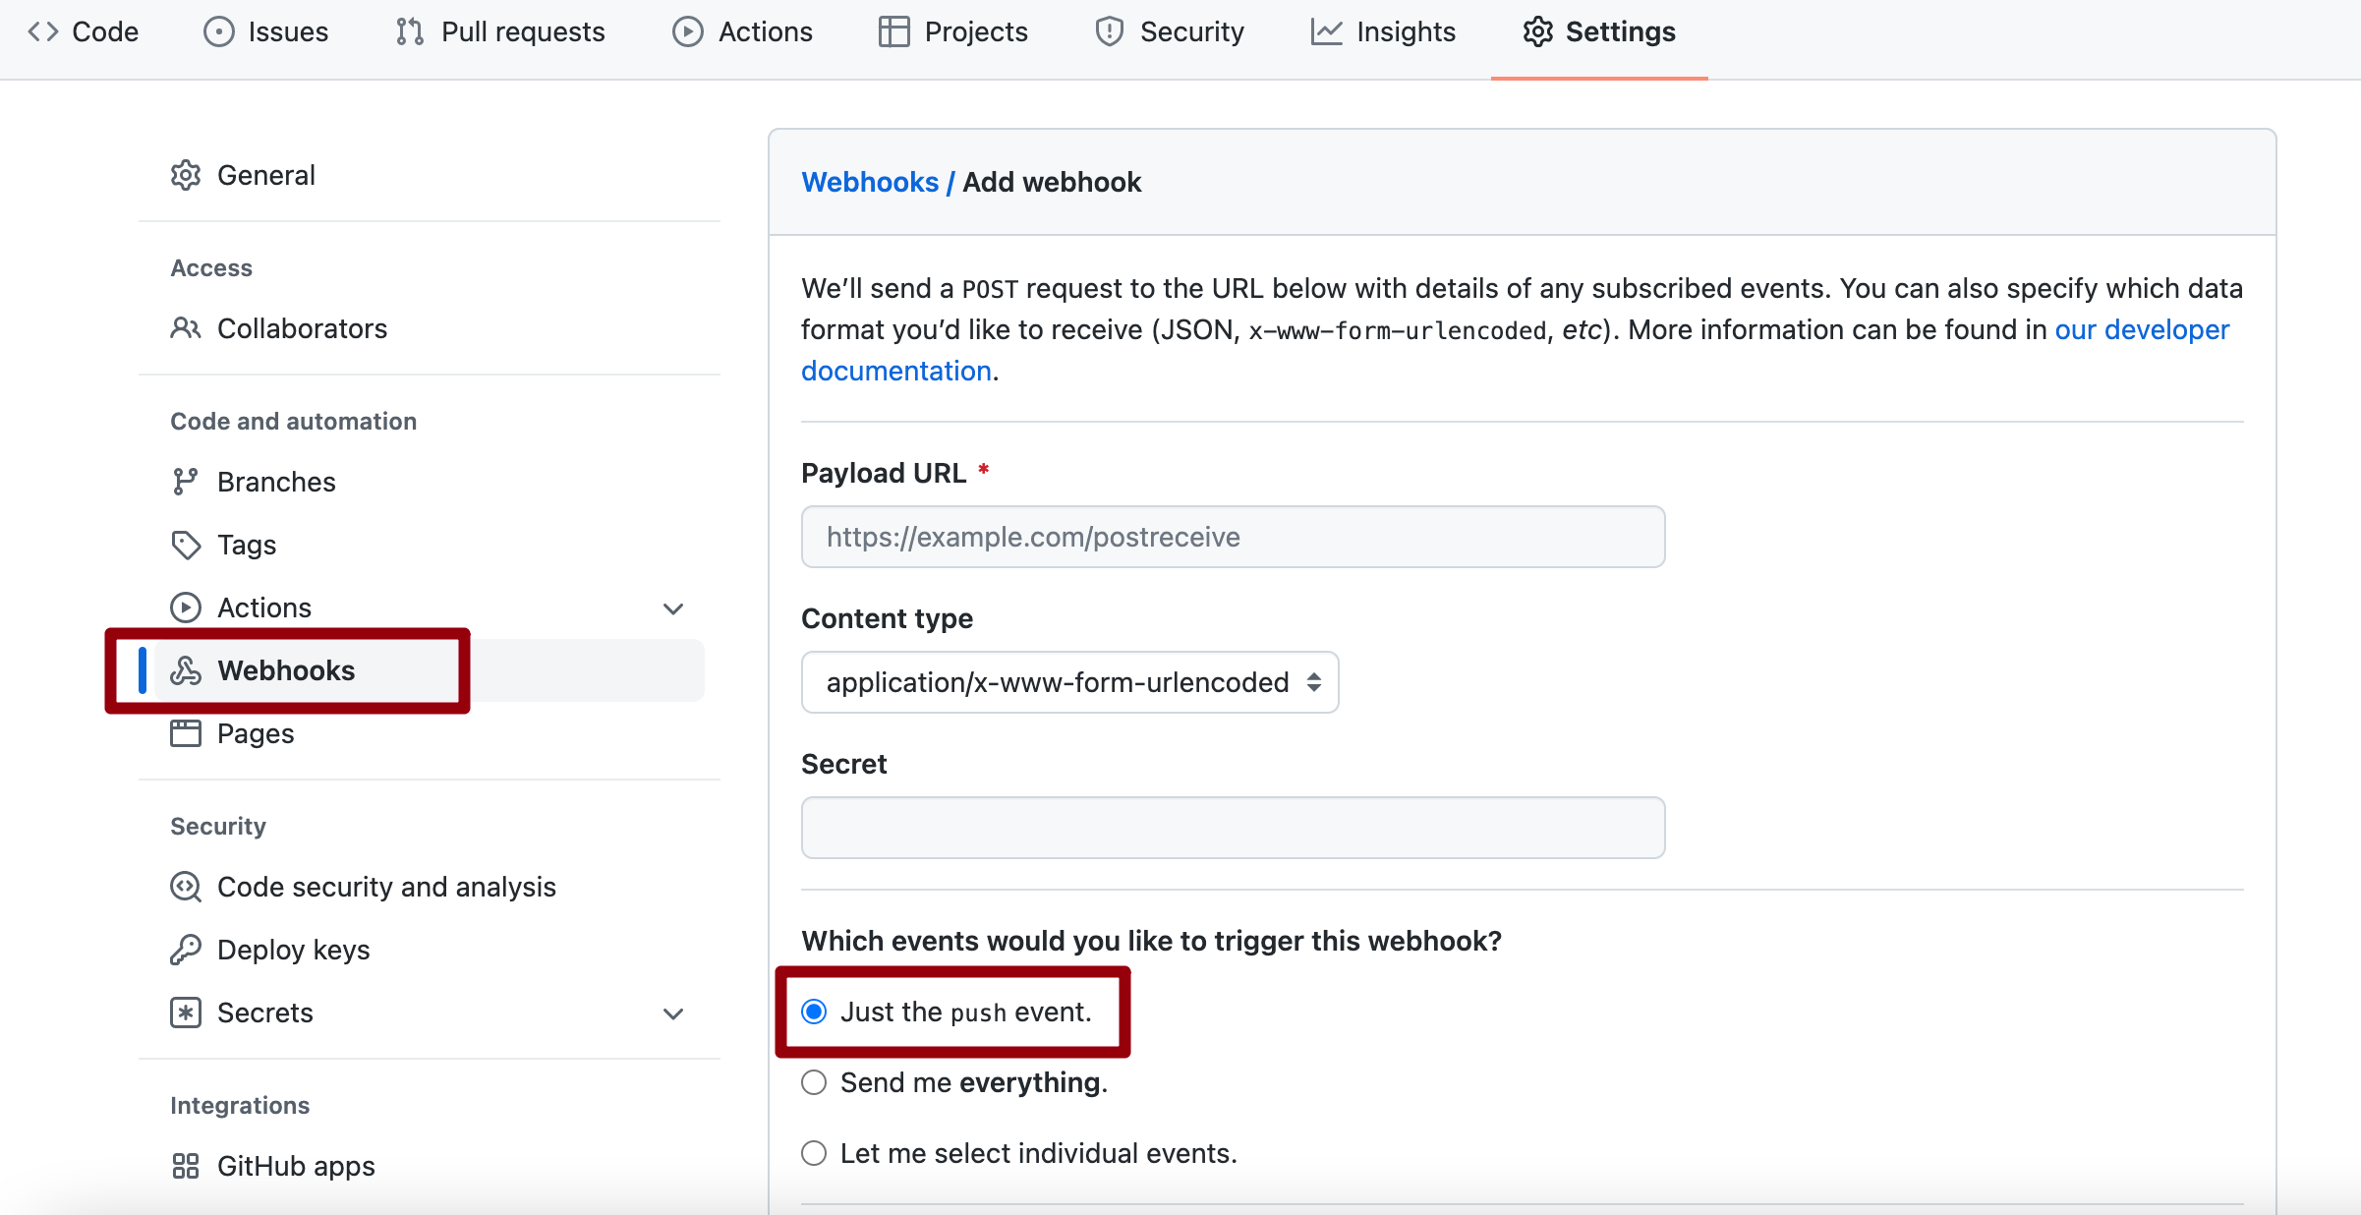Click the General gear icon in sidebar
The height and width of the screenshot is (1215, 2361).
click(x=185, y=175)
